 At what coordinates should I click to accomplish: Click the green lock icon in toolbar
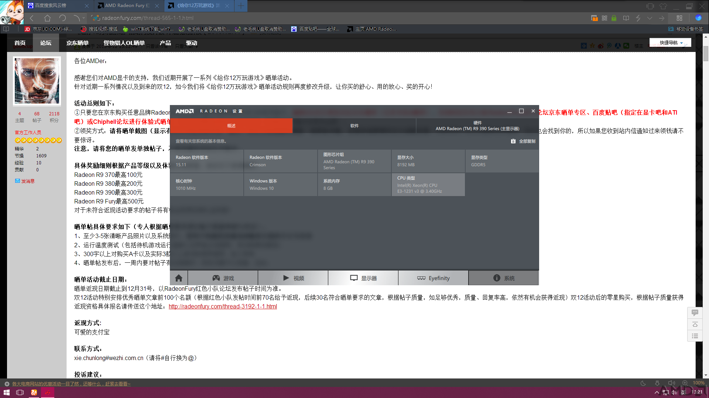(614, 18)
